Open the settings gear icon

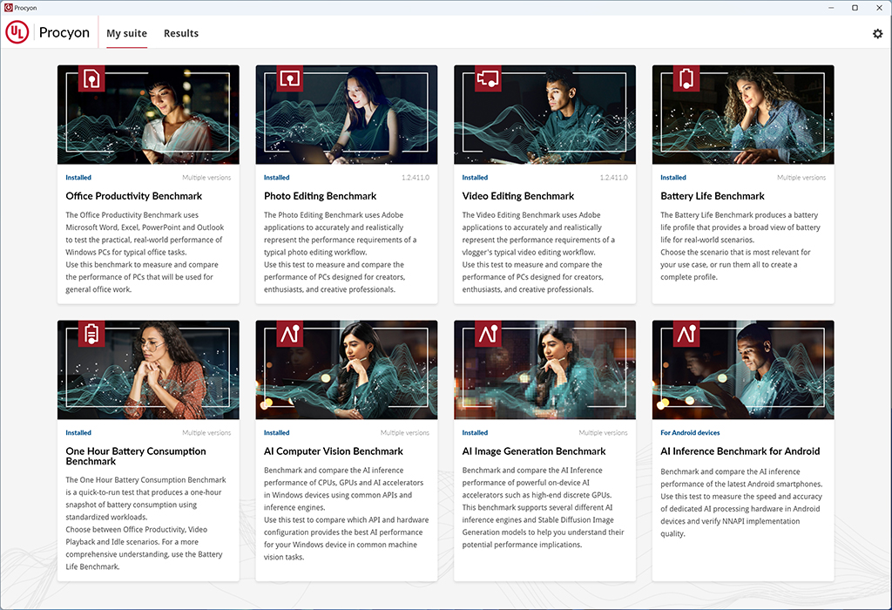coord(878,34)
